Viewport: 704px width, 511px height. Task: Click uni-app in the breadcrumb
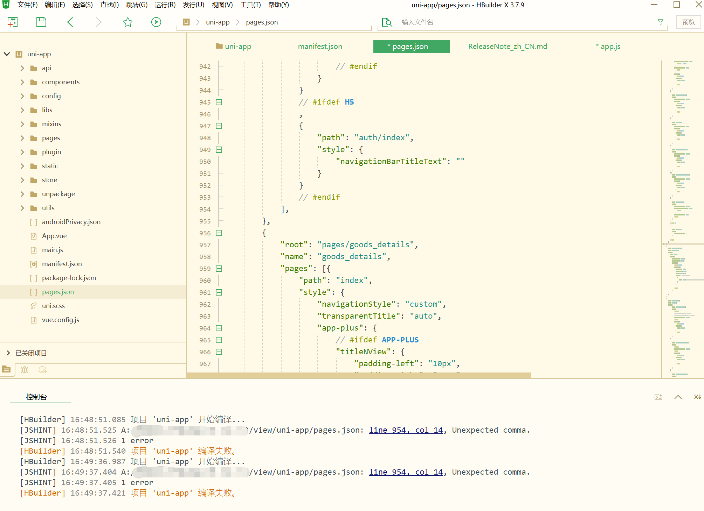point(218,22)
